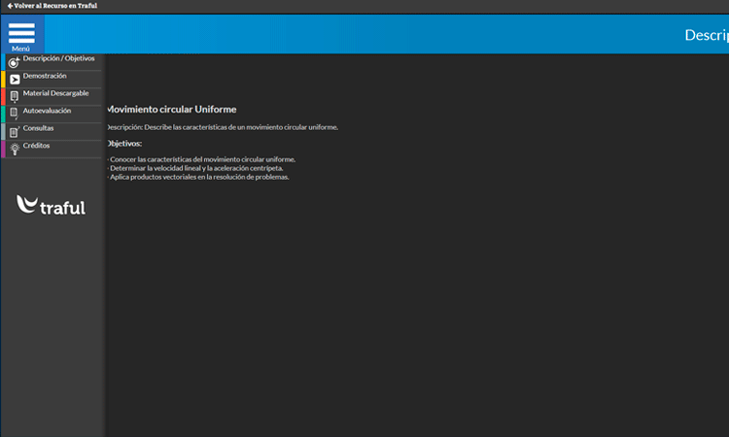
Task: Click the target icon for Descripción / Objetivos
Action: click(x=14, y=62)
